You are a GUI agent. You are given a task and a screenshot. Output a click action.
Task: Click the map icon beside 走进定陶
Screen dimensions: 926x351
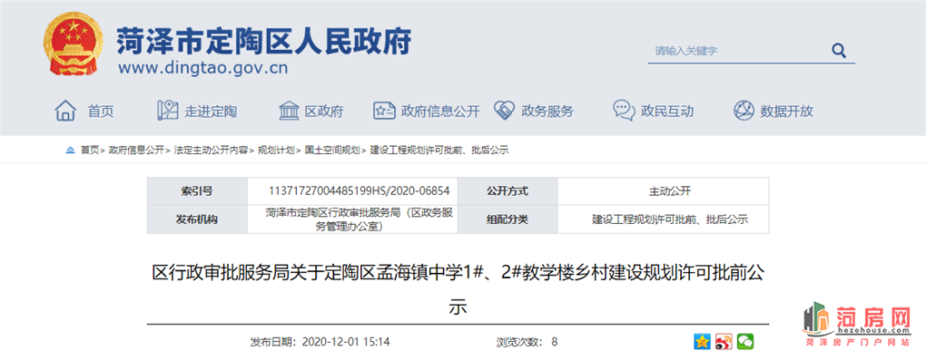(x=168, y=111)
